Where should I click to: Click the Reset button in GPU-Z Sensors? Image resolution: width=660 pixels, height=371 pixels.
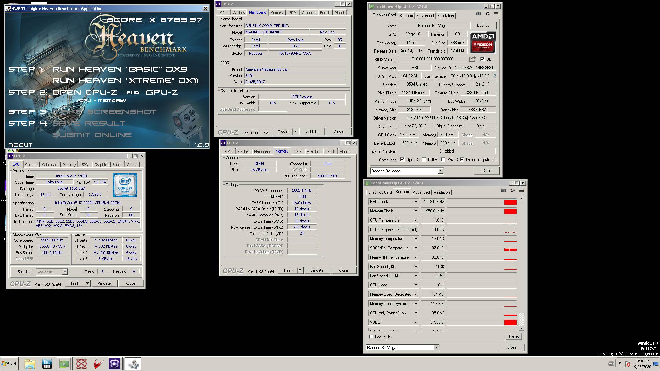pyautogui.click(x=514, y=336)
